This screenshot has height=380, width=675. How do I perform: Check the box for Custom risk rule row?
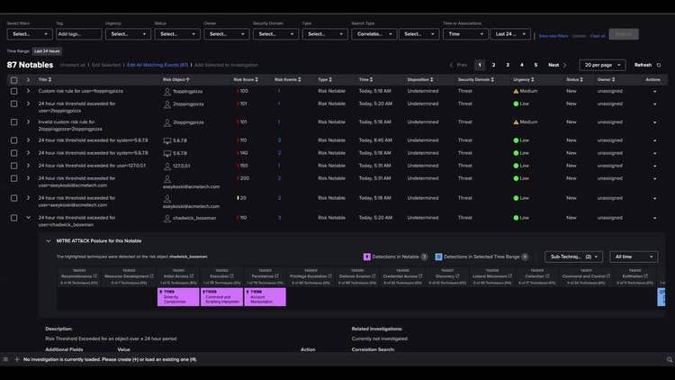[x=13, y=91]
